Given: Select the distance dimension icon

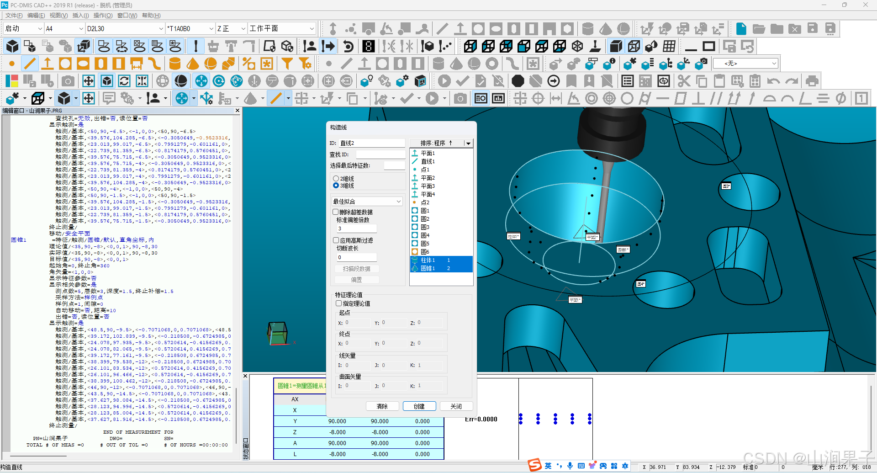Looking at the screenshot, I should pyautogui.click(x=556, y=98).
